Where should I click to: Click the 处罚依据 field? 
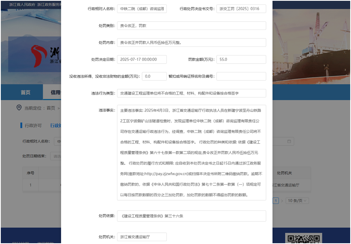click(x=191, y=216)
